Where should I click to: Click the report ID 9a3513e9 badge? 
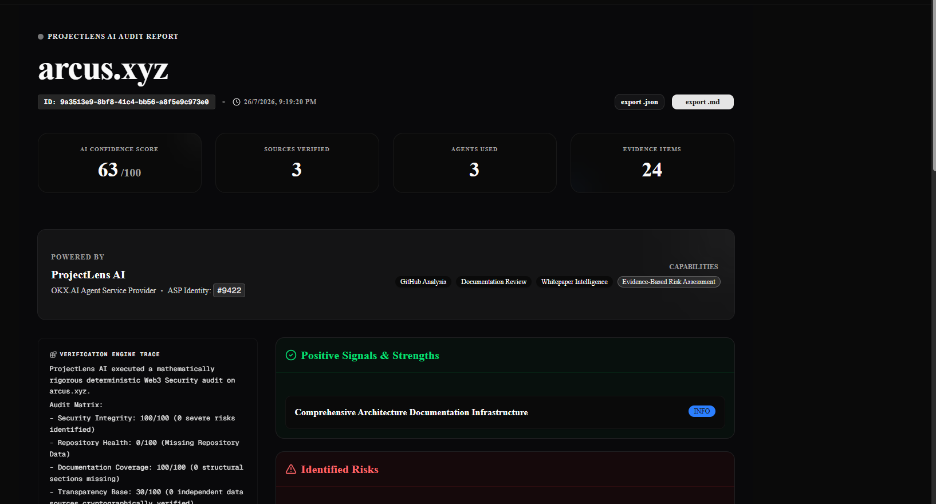tap(127, 102)
